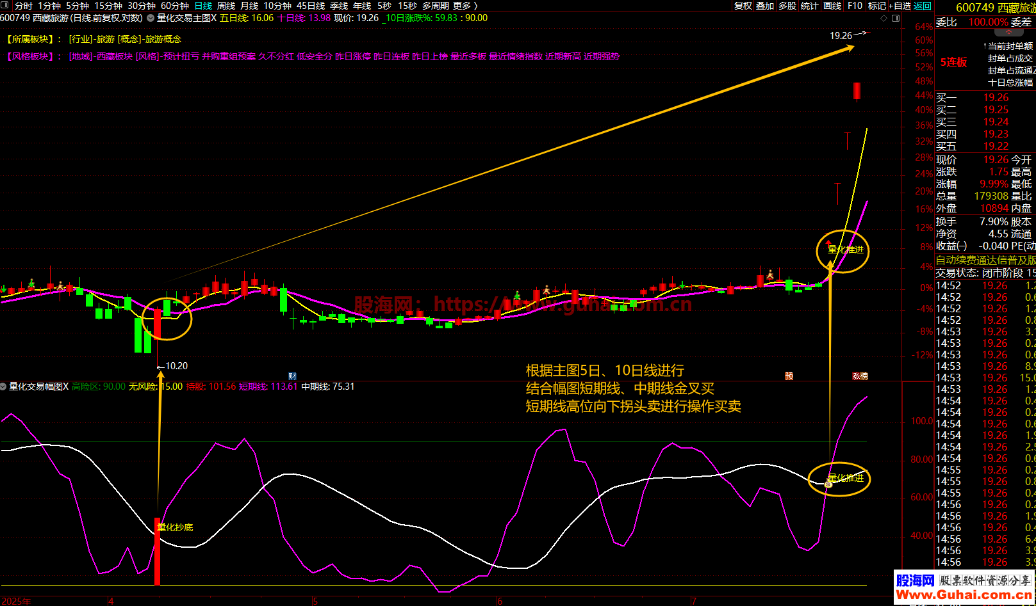Screen dimensions: 1036x606
Task: Collapse the panel with red chevron
Action: click(1008, 31)
